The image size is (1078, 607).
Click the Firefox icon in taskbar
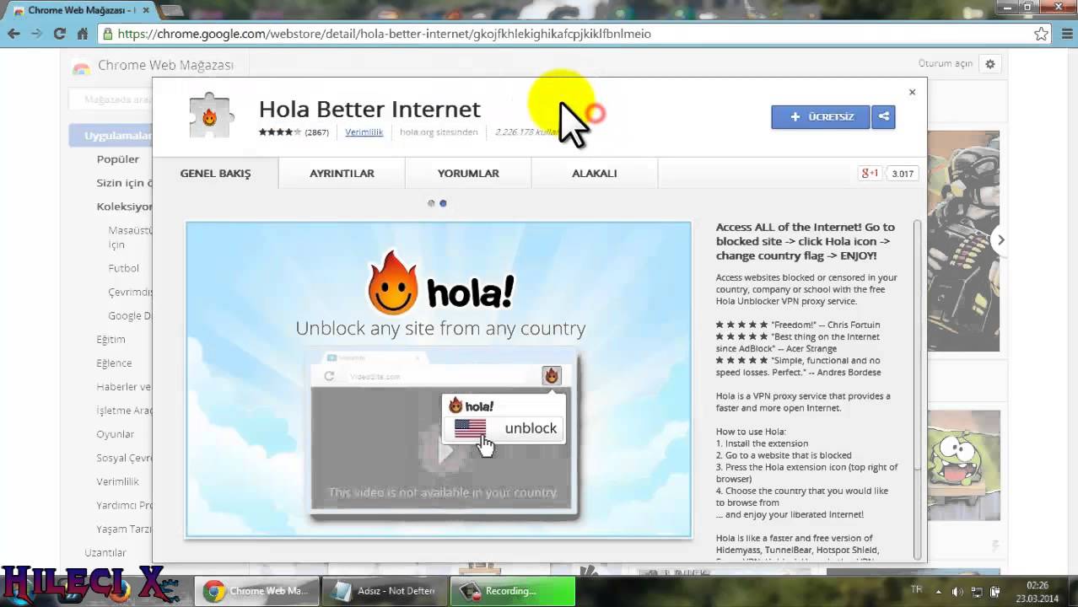coord(119,590)
